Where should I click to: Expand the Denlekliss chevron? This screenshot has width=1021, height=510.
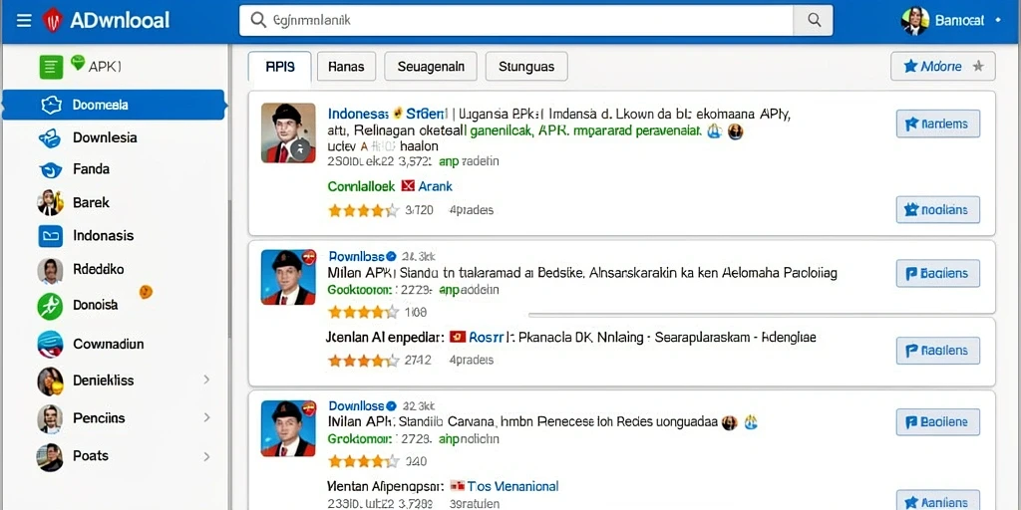(x=207, y=380)
